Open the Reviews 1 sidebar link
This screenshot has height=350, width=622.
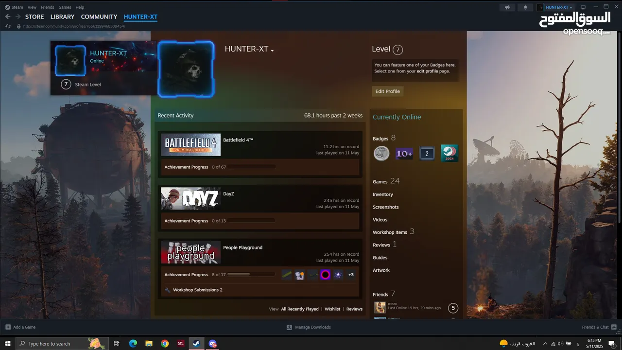coord(385,245)
